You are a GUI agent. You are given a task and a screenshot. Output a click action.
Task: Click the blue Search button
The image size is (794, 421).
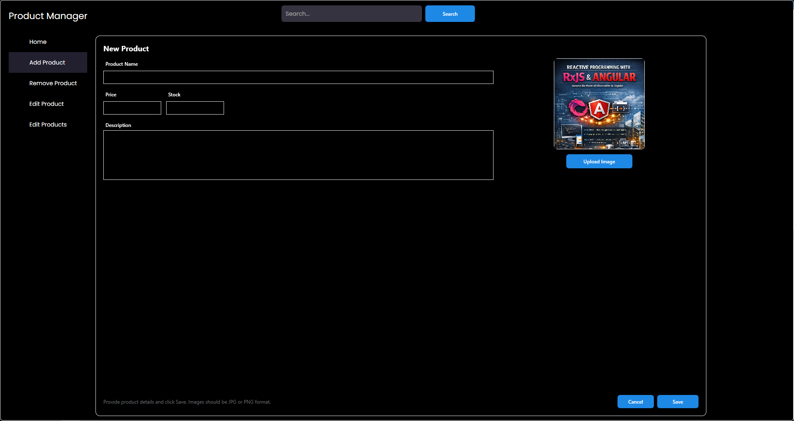(450, 14)
